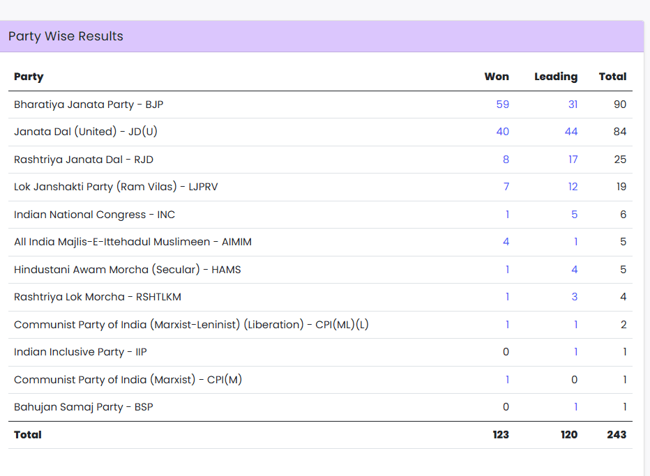
Task: Open INC won count link
Action: tap(508, 215)
